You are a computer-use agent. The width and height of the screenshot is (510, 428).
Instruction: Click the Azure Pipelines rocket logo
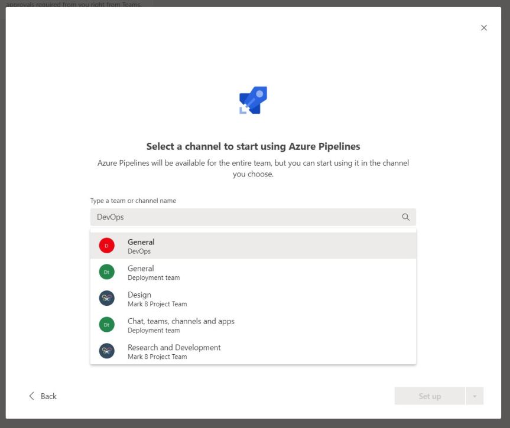pos(254,100)
